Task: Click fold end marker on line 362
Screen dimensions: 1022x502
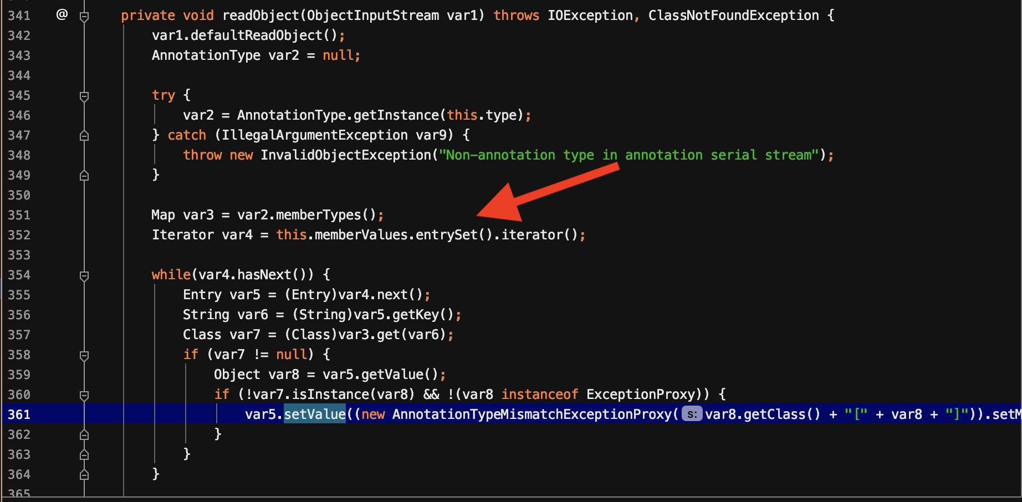Action: (84, 435)
